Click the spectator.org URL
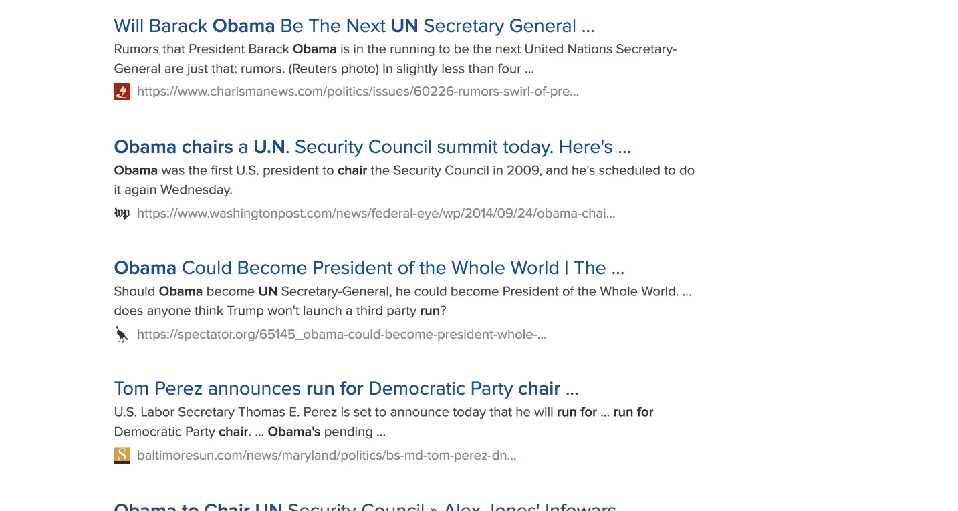The image size is (958, 511). (342, 335)
